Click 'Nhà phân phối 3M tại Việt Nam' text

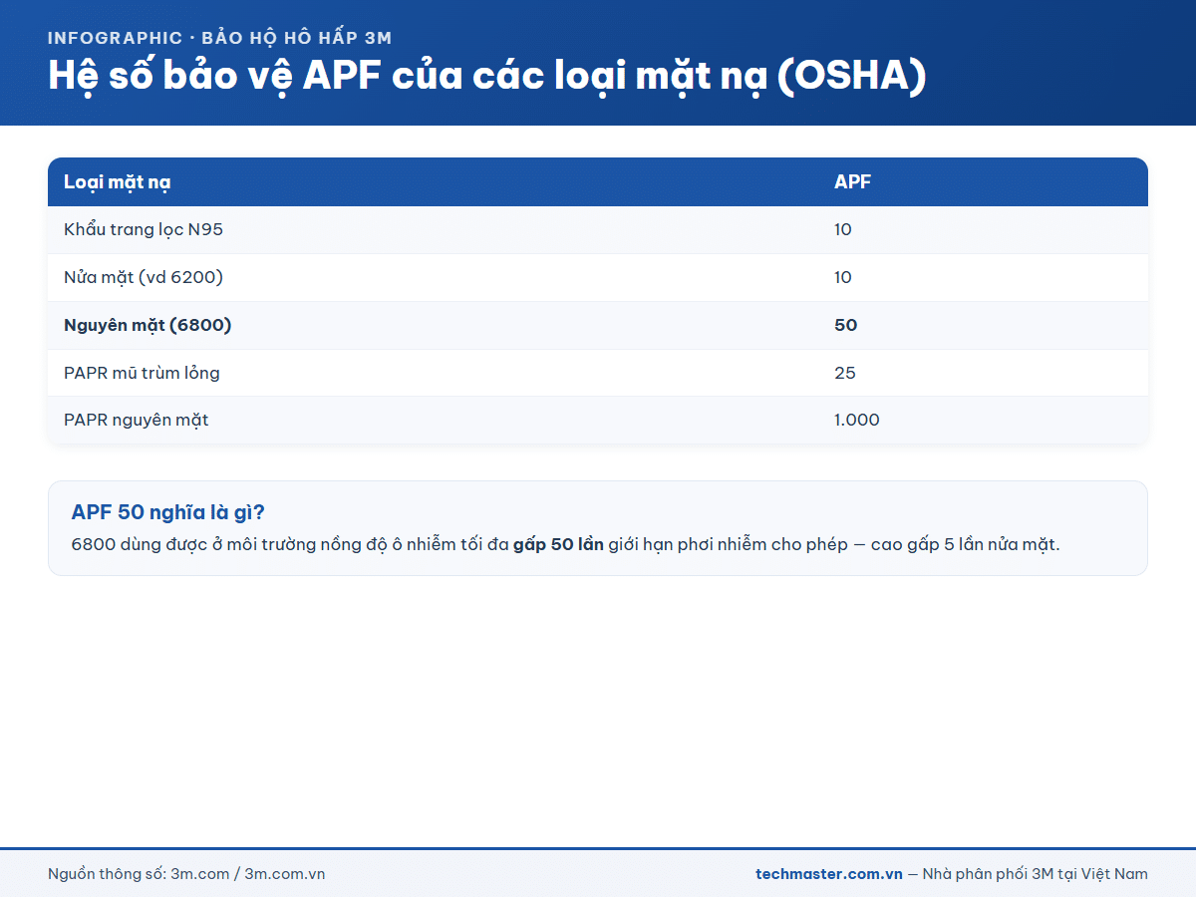click(x=1036, y=874)
